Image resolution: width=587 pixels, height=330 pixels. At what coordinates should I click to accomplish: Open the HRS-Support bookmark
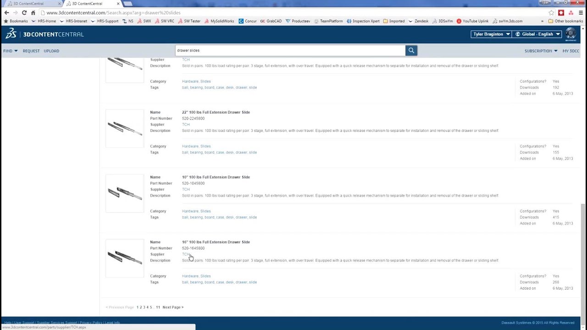(105, 21)
